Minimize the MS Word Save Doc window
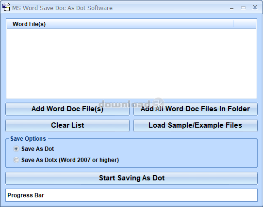The width and height of the screenshot is (263, 207). [231, 8]
